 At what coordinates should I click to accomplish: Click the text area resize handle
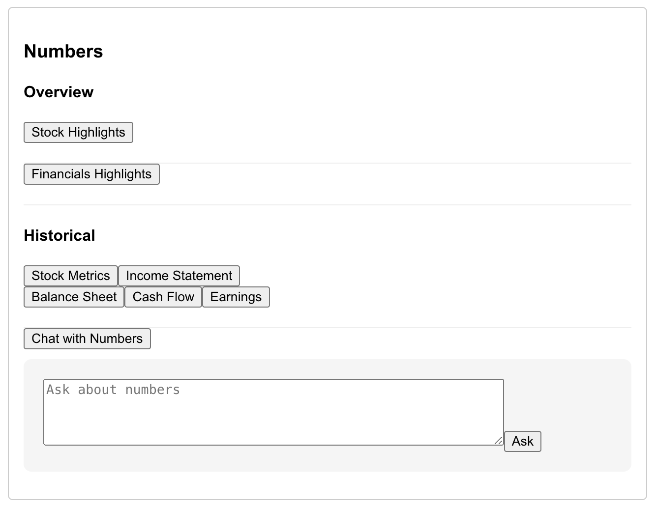point(499,441)
